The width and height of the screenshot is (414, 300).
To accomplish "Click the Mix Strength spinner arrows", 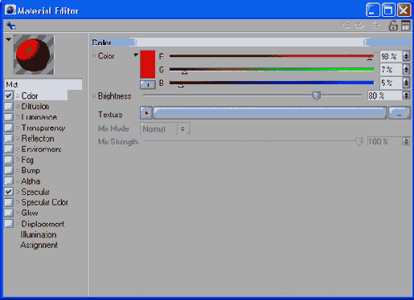I will point(406,141).
